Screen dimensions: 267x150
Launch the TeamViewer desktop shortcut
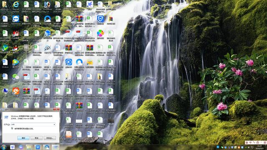(16, 19)
